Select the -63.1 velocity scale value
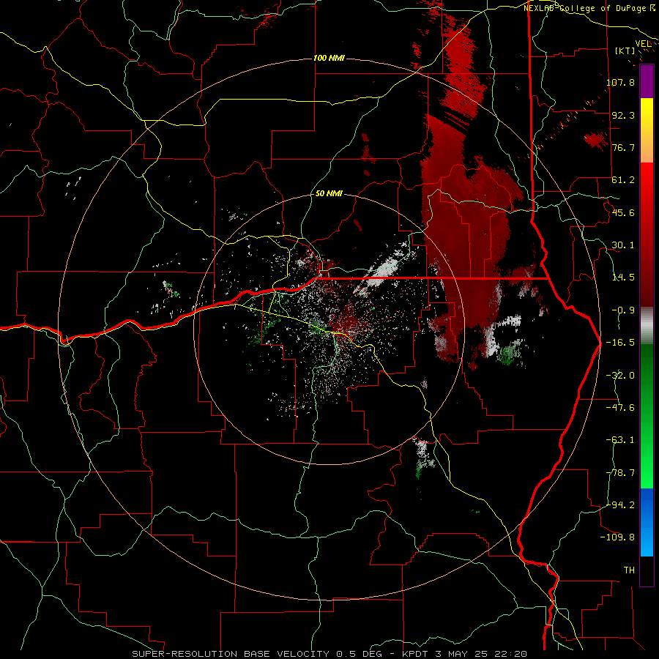Image resolution: width=659 pixels, height=659 pixels. click(x=620, y=440)
